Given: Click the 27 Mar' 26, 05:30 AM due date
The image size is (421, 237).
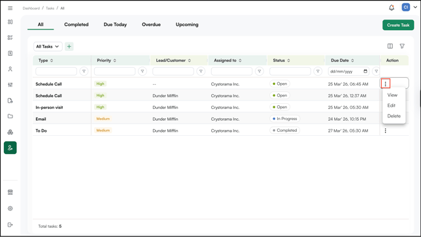Looking at the screenshot, I should 348,131.
